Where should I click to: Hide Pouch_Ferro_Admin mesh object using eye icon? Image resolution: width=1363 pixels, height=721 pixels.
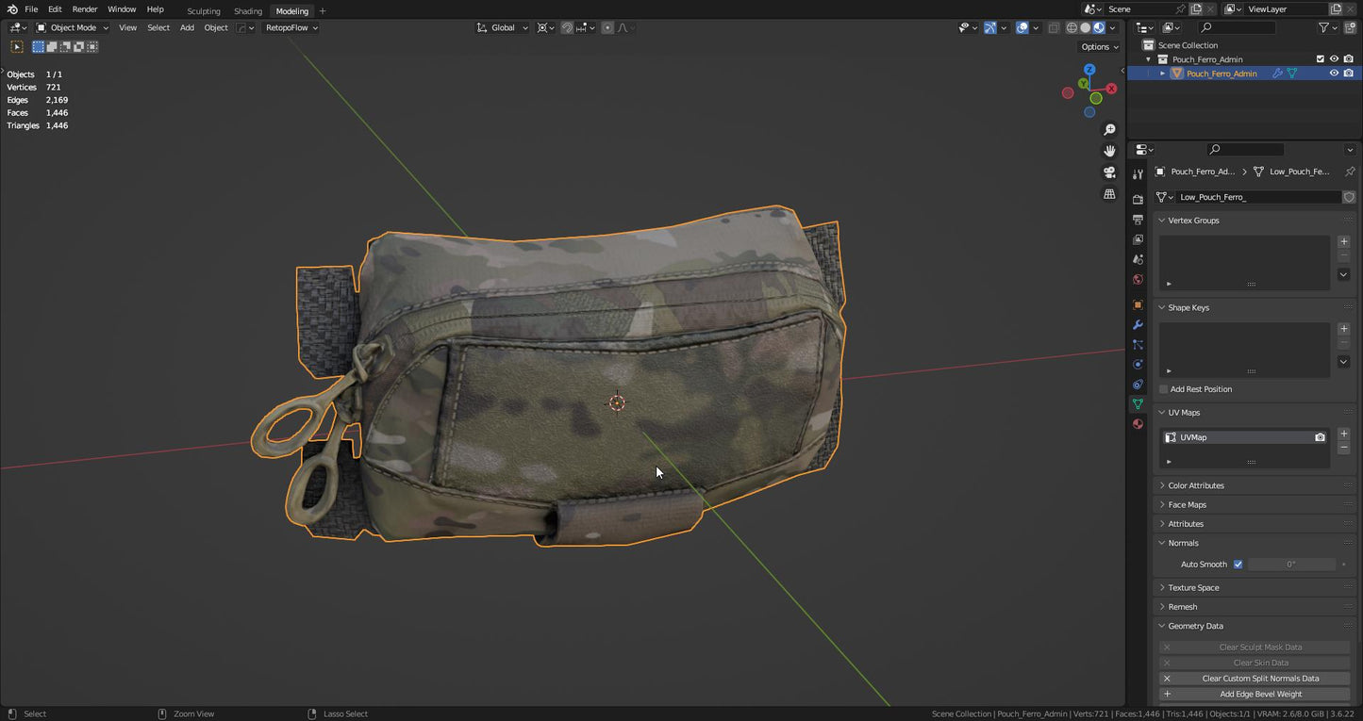1334,74
